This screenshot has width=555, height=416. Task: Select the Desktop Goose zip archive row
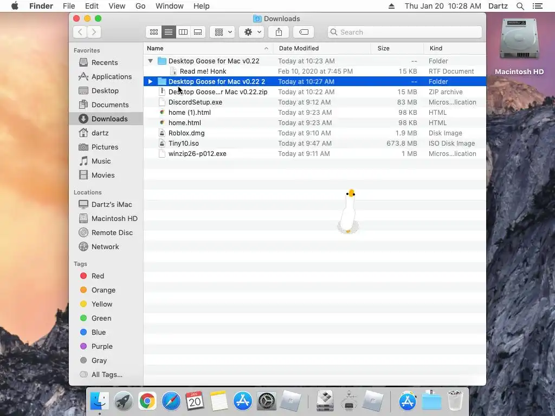(x=315, y=92)
